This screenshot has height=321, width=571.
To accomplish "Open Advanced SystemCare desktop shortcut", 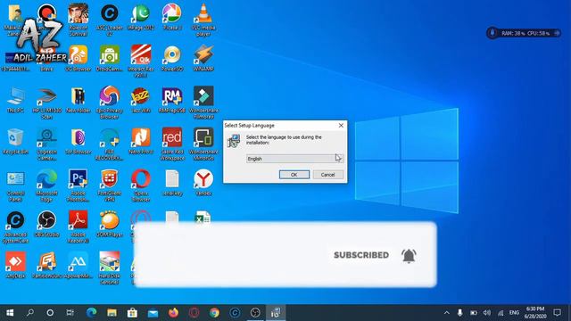I will pyautogui.click(x=15, y=227).
